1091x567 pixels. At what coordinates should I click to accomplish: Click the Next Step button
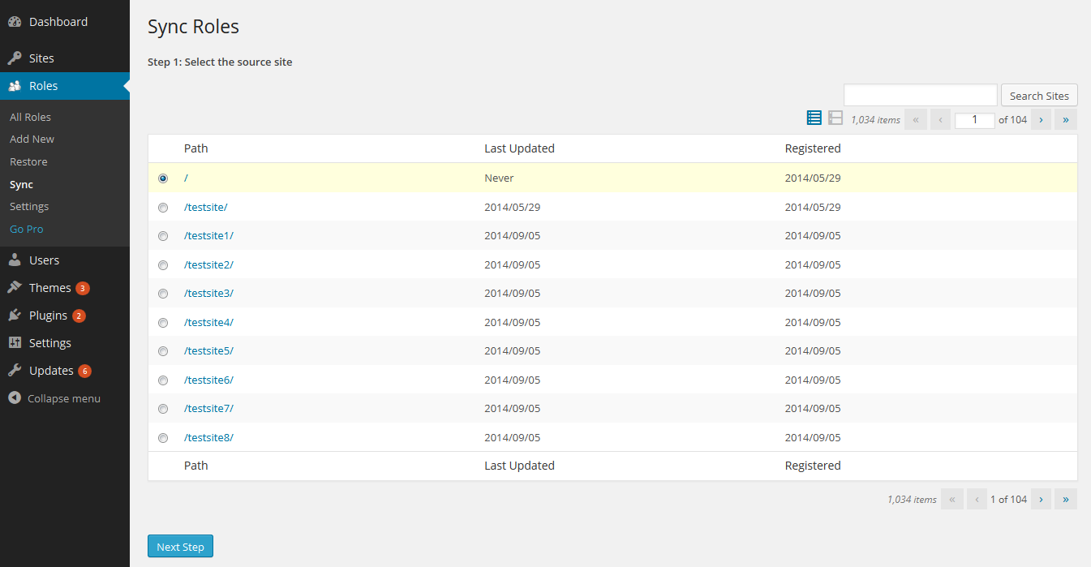point(180,547)
